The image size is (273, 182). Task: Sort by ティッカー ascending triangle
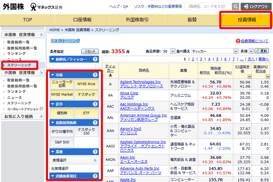[110, 75]
